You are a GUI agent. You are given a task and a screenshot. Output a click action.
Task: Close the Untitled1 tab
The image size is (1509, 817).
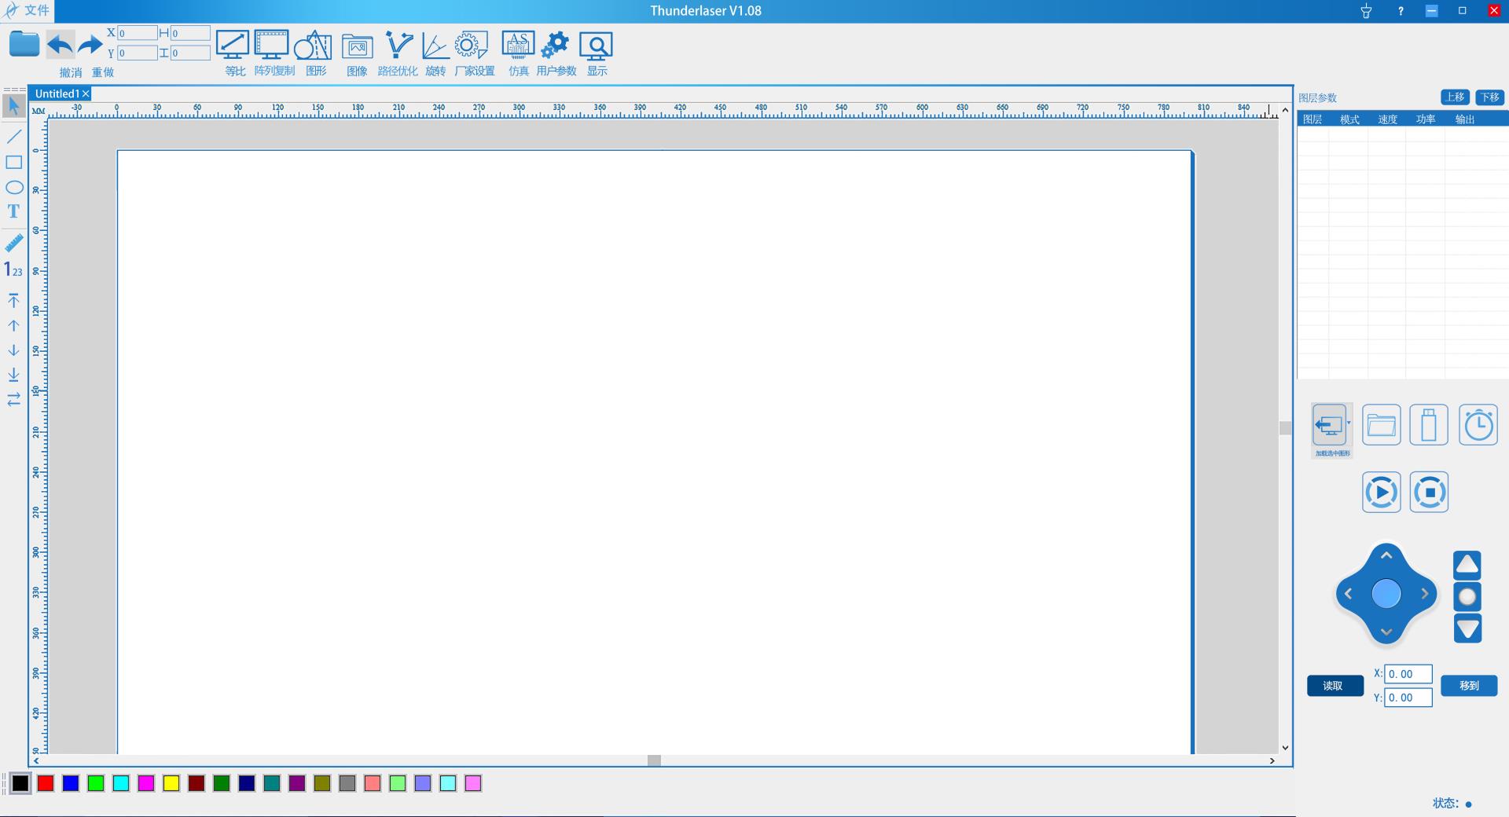(86, 93)
